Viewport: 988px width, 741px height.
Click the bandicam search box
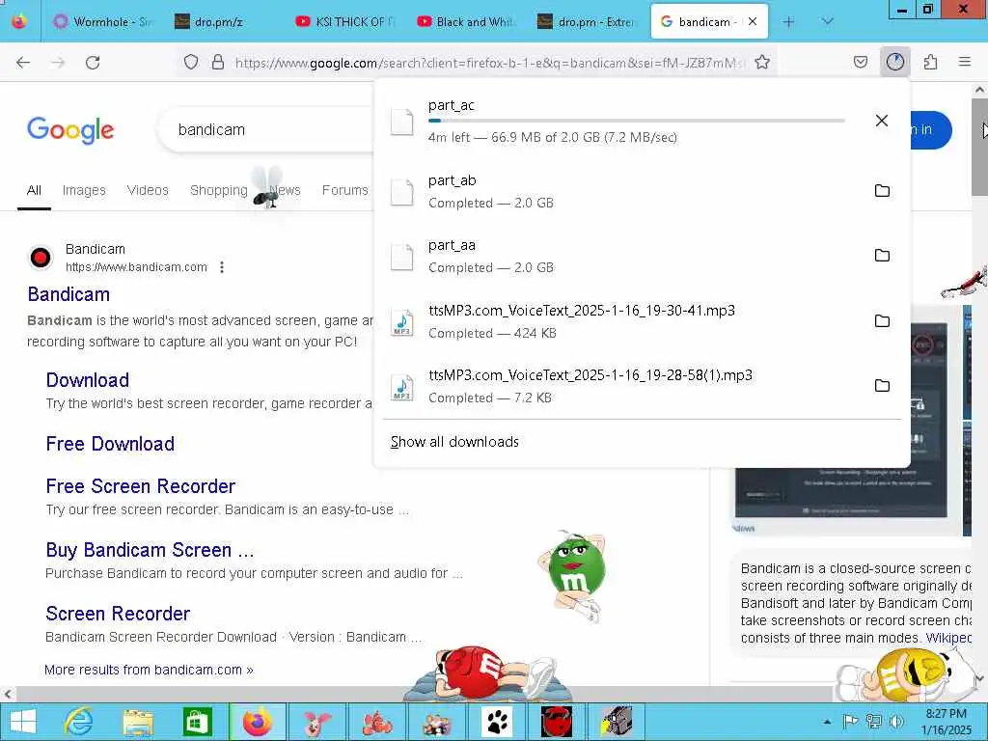[265, 129]
